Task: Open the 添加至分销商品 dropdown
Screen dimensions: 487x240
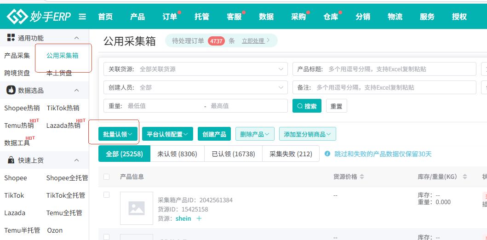Action: (308, 134)
